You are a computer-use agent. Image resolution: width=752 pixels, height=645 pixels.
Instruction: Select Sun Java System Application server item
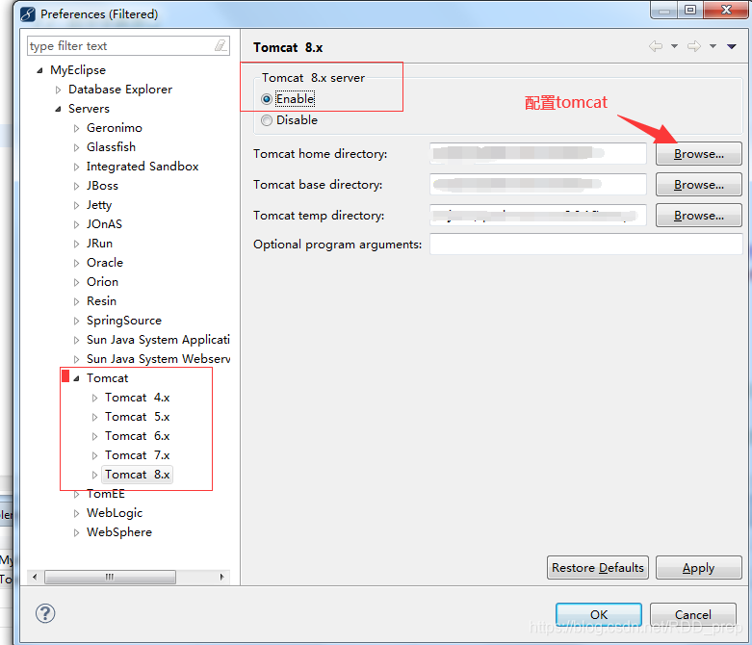(158, 340)
